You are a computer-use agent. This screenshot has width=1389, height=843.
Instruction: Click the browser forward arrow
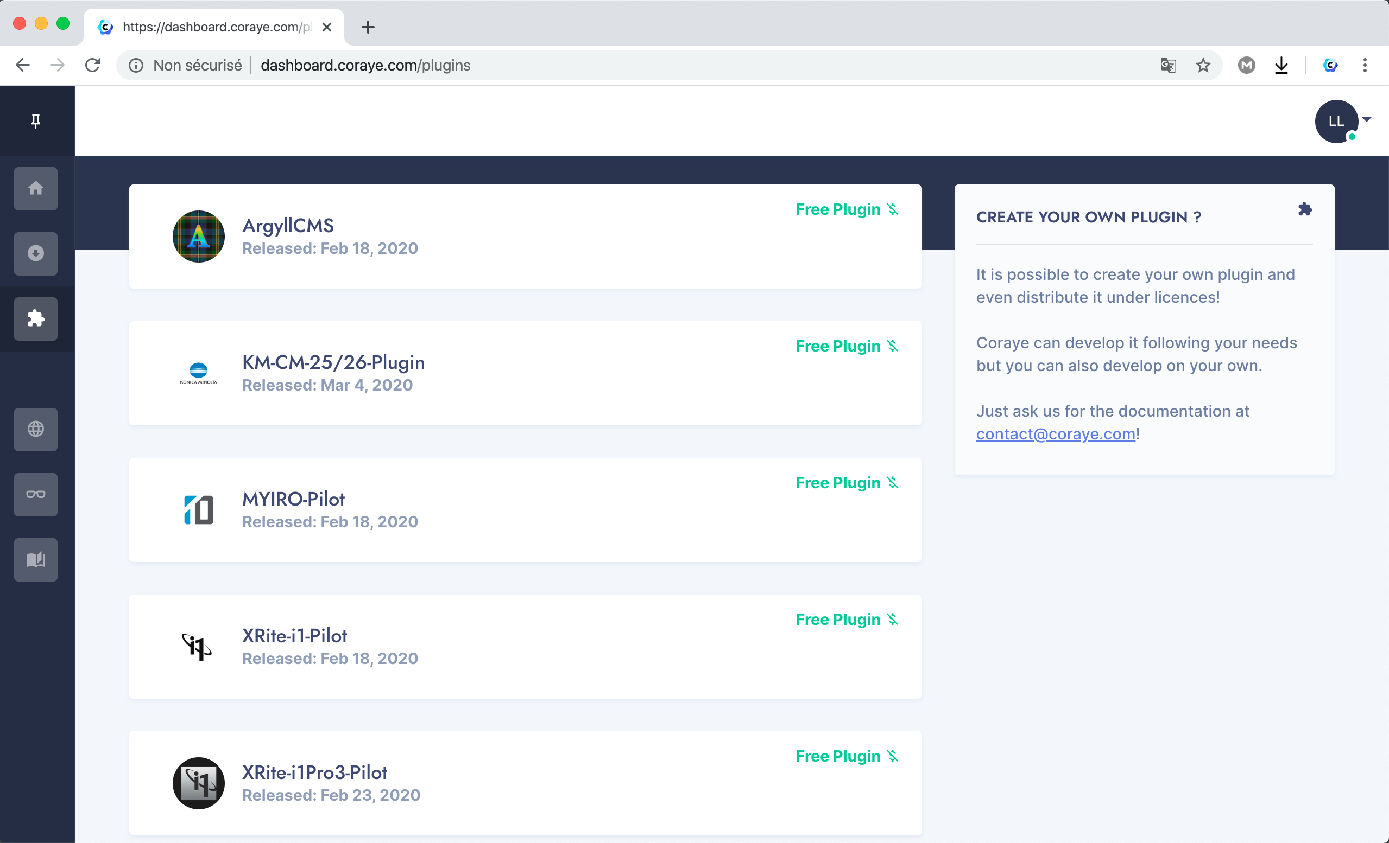[x=58, y=65]
